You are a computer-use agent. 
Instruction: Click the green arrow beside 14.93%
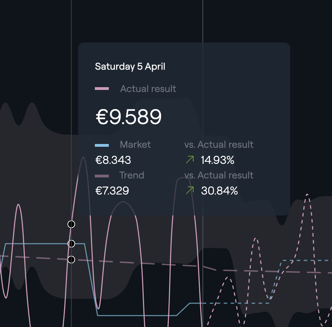[190, 160]
